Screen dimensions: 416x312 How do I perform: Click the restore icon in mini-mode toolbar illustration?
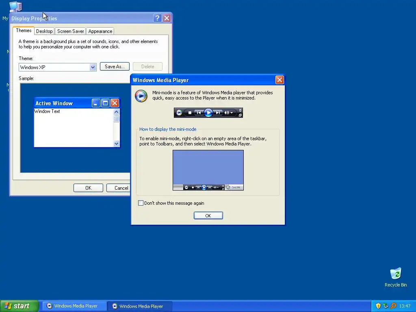(x=240, y=115)
